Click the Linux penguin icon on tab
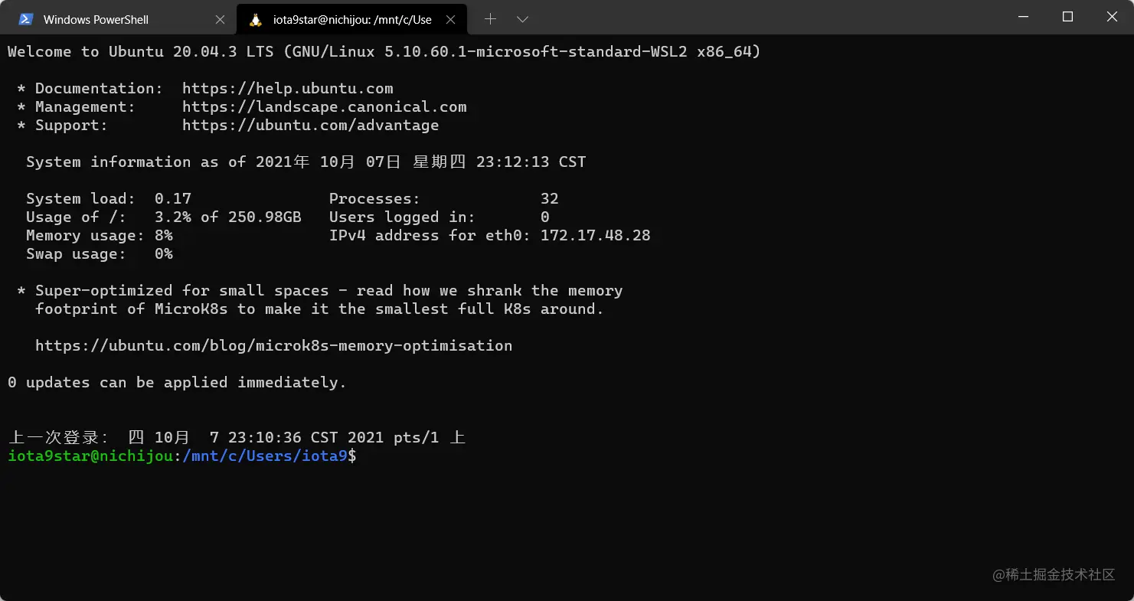Viewport: 1134px width, 601px height. [257, 19]
